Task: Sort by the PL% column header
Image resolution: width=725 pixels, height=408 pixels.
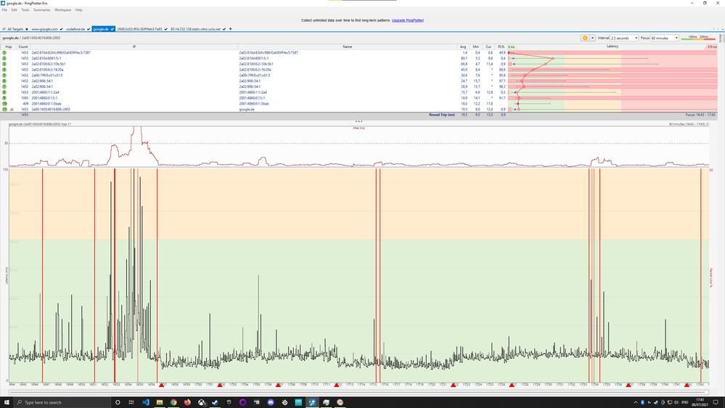Action: click(501, 46)
